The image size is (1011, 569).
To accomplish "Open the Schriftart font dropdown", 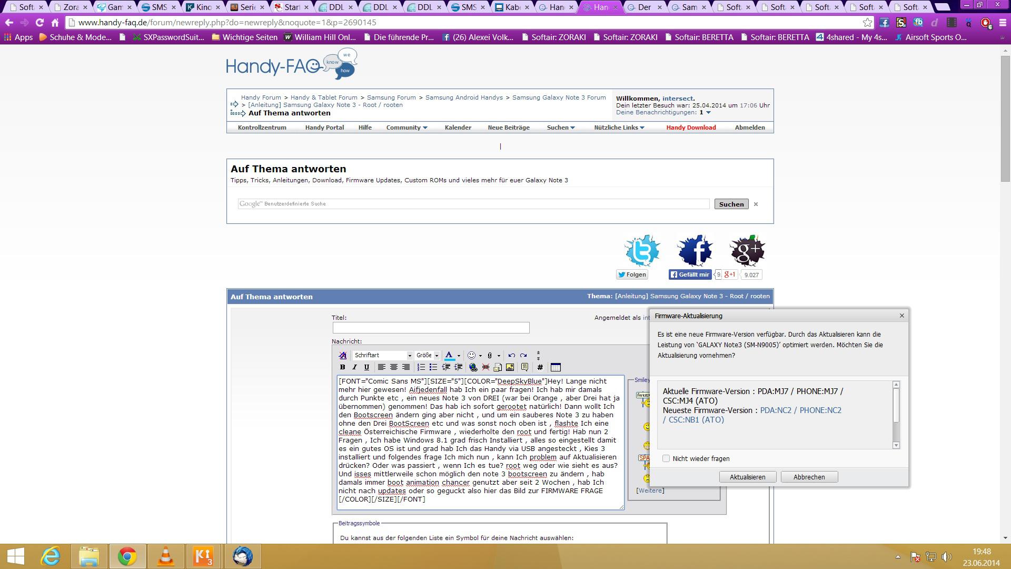I will (383, 355).
